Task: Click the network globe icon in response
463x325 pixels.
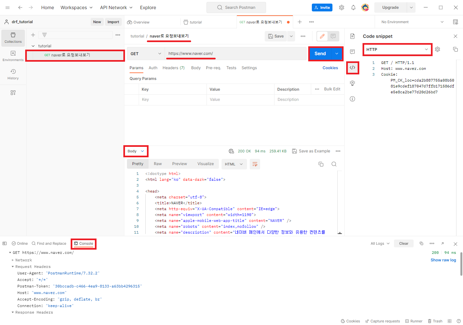Action: (x=231, y=151)
